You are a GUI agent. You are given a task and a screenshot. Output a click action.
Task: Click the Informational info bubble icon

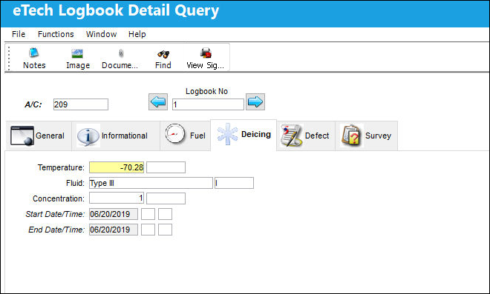click(88, 136)
